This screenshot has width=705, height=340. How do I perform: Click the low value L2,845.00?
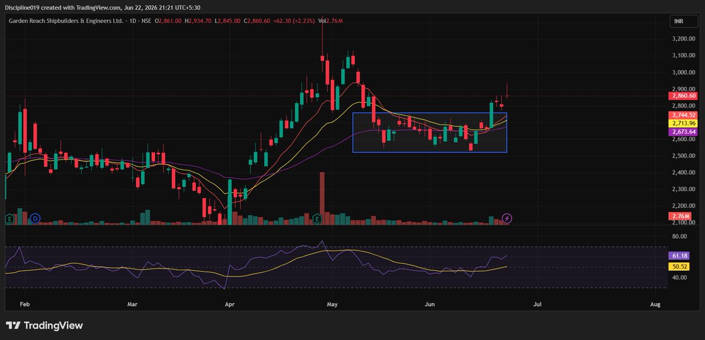229,21
